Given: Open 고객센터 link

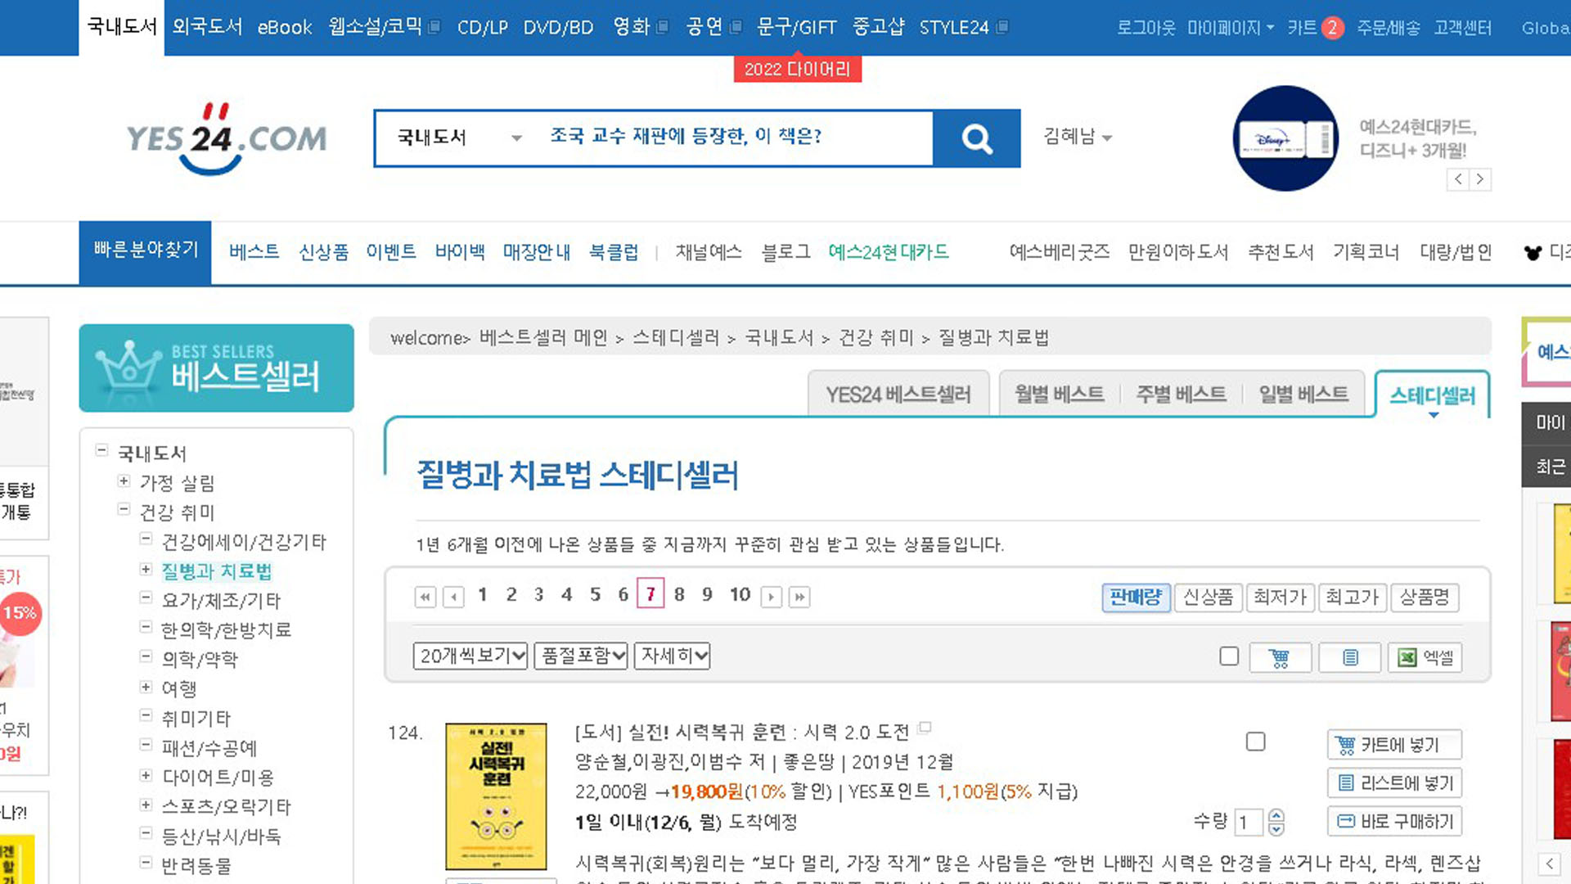Looking at the screenshot, I should click(1462, 28).
